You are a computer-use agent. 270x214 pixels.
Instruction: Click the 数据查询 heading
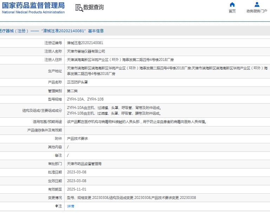(93, 7)
